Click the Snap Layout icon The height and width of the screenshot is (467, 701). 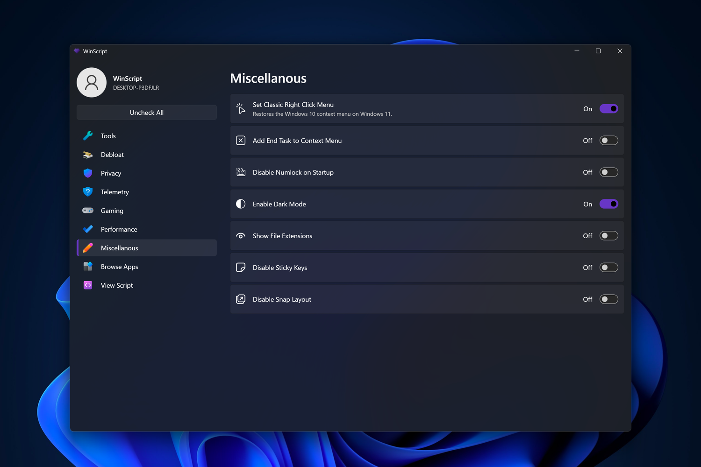241,299
